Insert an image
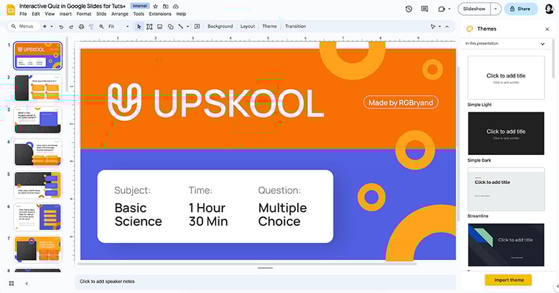The width and height of the screenshot is (559, 293). 160,27
